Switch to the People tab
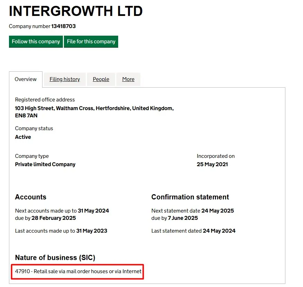This screenshot has width=303, height=287. coord(101,79)
